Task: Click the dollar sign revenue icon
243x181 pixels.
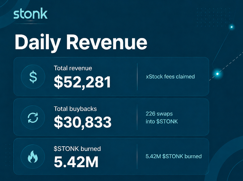Action: [33, 77]
